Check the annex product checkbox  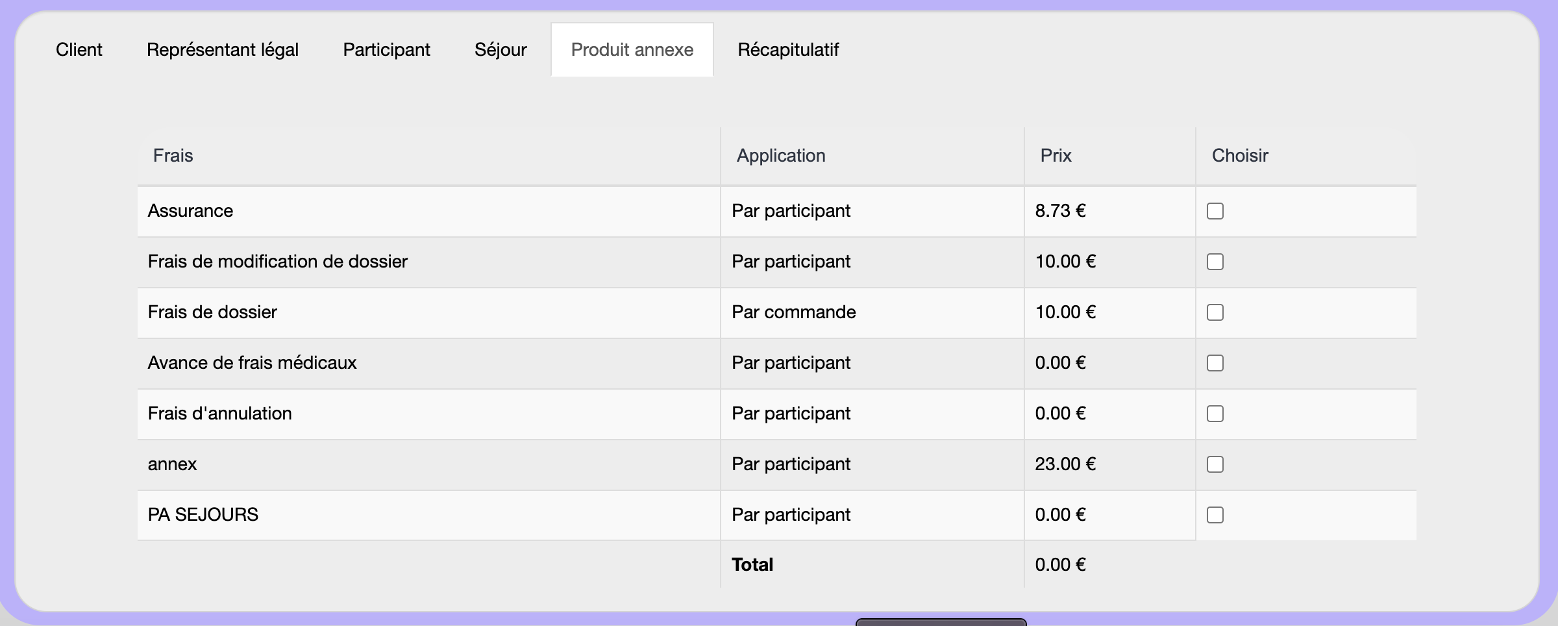click(x=1215, y=464)
